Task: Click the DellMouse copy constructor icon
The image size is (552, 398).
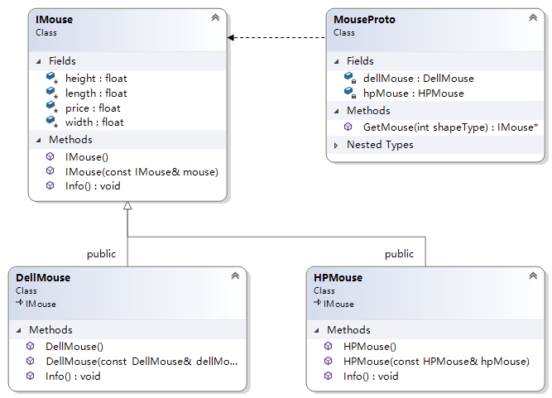Action: 31,361
